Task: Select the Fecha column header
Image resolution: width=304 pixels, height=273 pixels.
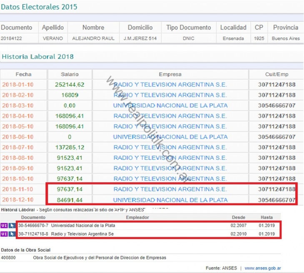Action: pos(23,74)
